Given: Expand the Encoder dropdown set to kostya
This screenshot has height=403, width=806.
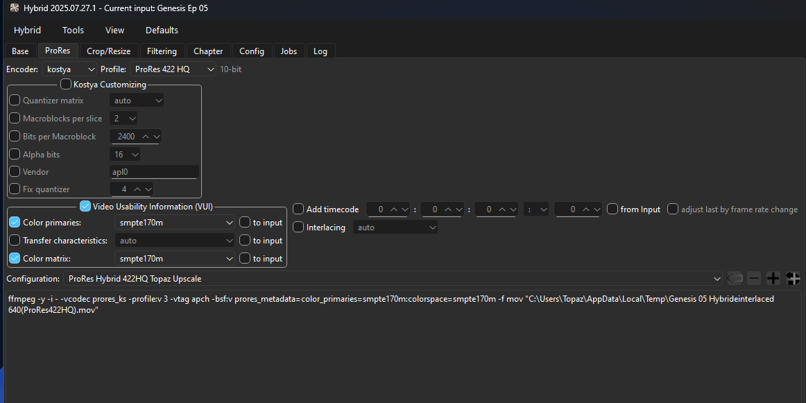Looking at the screenshot, I should tap(70, 69).
